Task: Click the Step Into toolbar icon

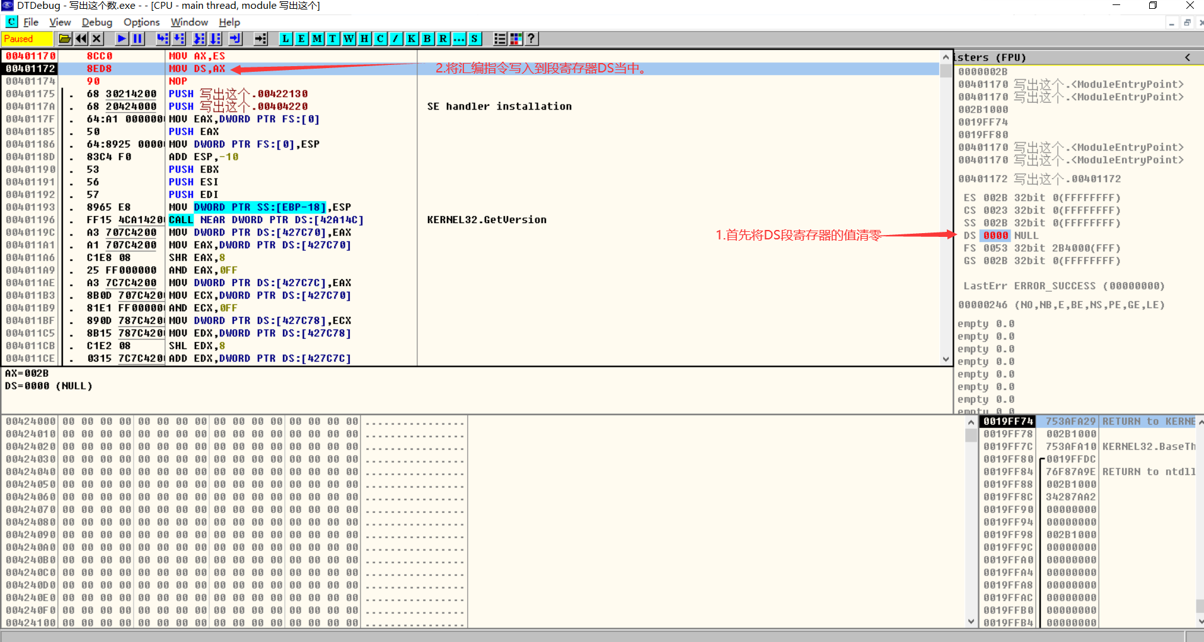Action: pyautogui.click(x=163, y=39)
